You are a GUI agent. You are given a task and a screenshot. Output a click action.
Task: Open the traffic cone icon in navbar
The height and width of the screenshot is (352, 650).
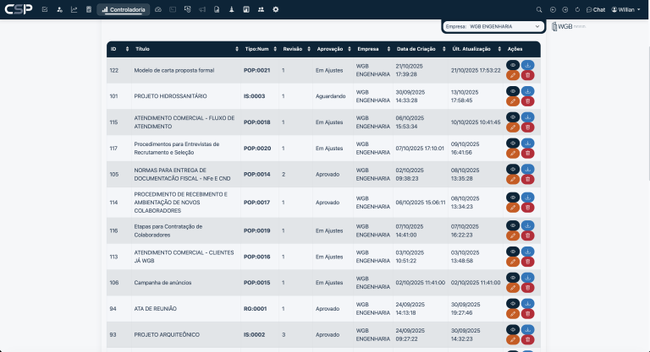[x=231, y=9]
